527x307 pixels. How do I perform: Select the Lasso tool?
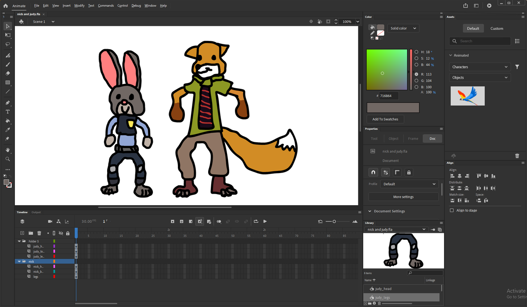point(7,44)
